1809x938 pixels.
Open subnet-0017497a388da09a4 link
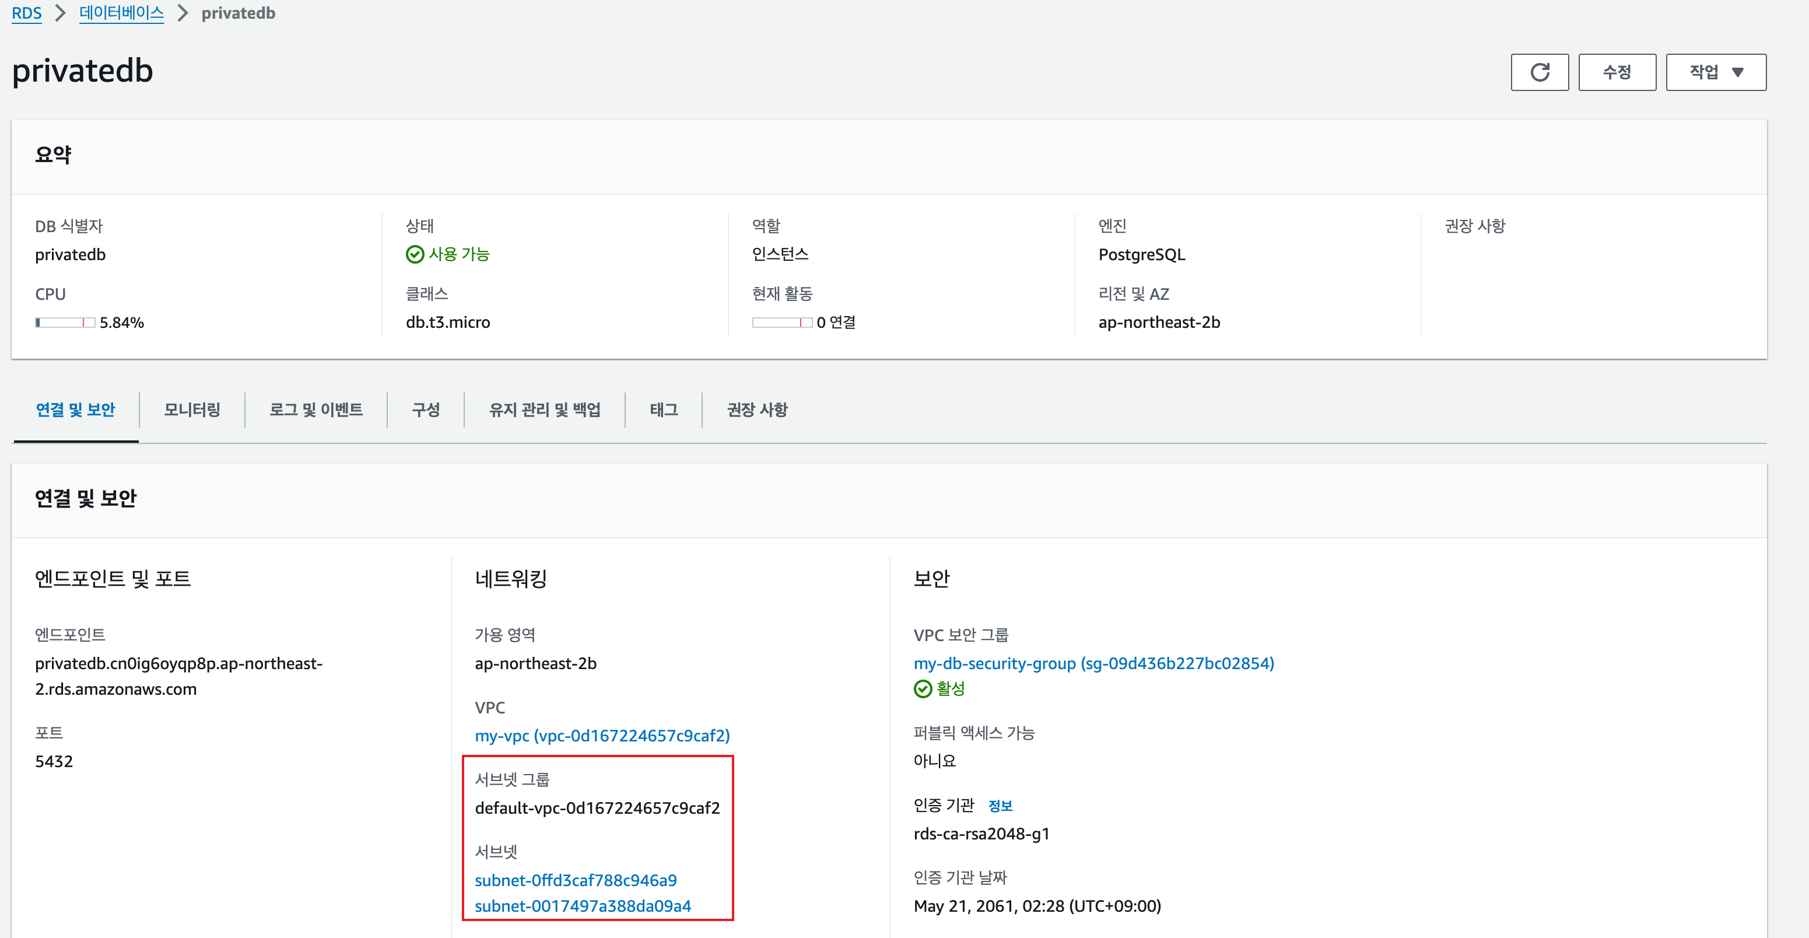point(582,906)
